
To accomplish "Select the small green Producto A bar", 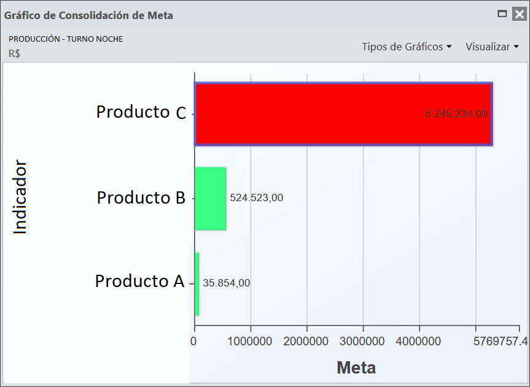I will [x=197, y=284].
